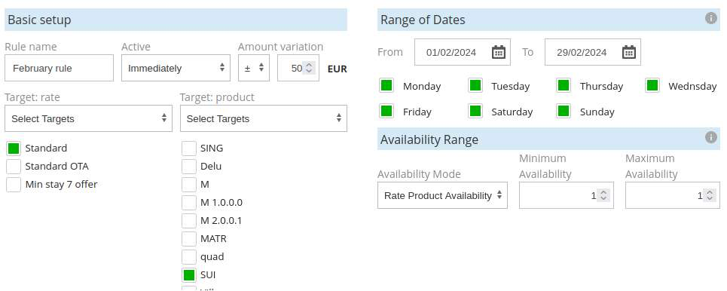Toggle the Wednsday checkbox
The width and height of the screenshot is (727, 291).
tap(652, 85)
